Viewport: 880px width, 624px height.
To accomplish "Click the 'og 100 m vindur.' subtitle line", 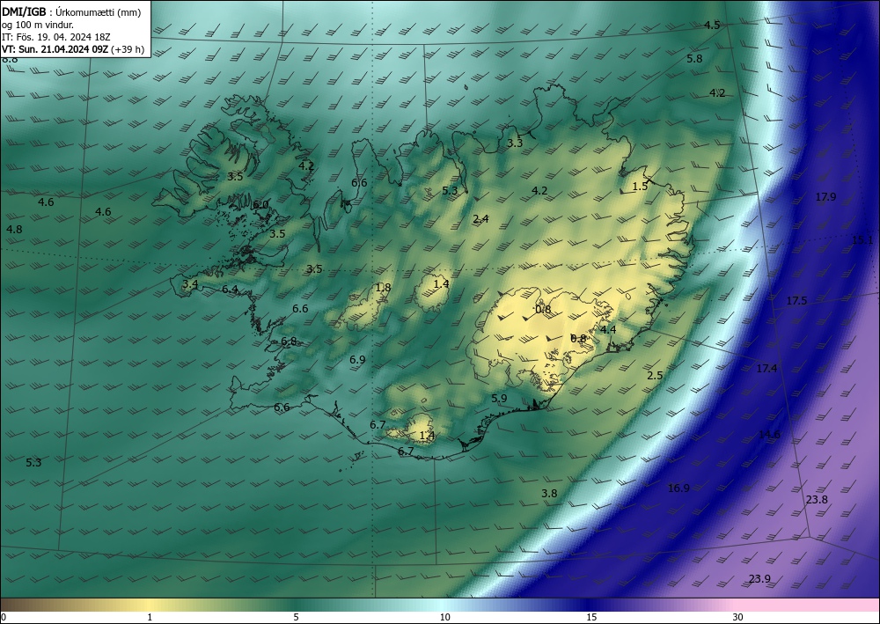I will click(x=38, y=25).
